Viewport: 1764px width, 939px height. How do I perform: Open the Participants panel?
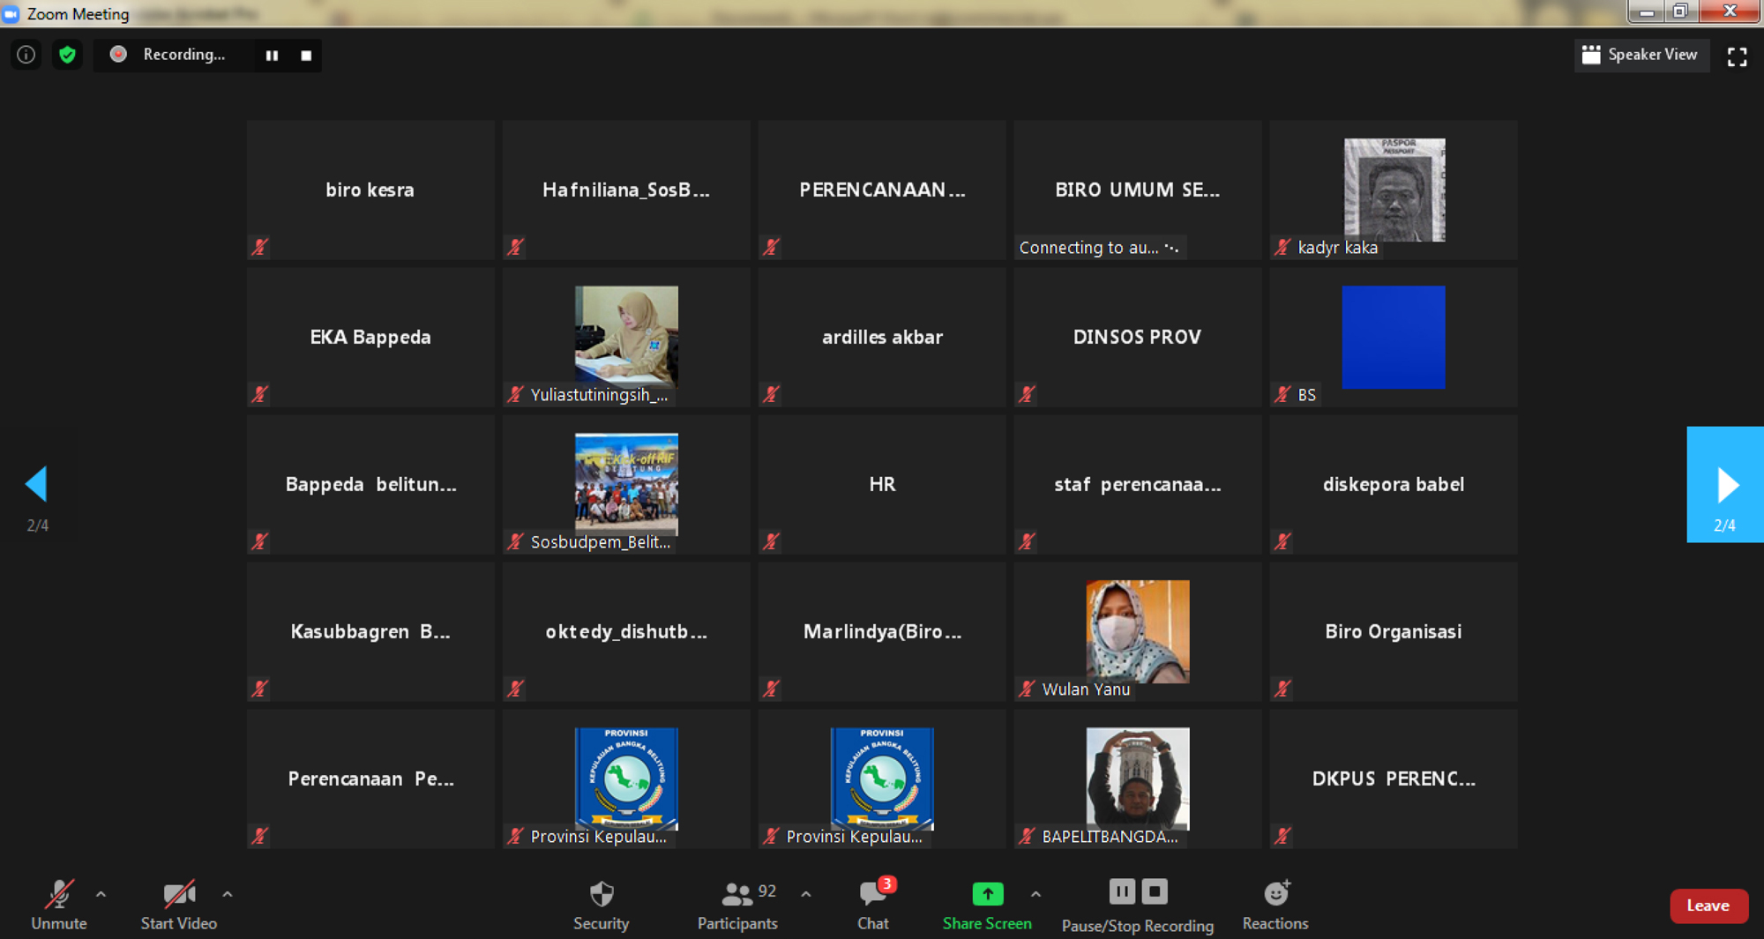click(736, 905)
